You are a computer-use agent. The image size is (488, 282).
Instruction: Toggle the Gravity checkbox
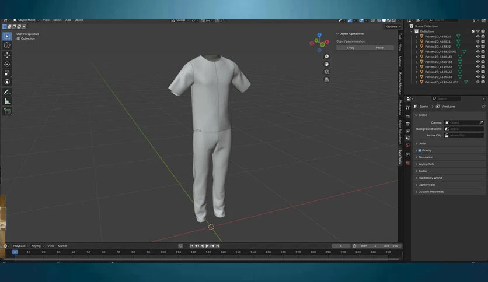pos(420,150)
